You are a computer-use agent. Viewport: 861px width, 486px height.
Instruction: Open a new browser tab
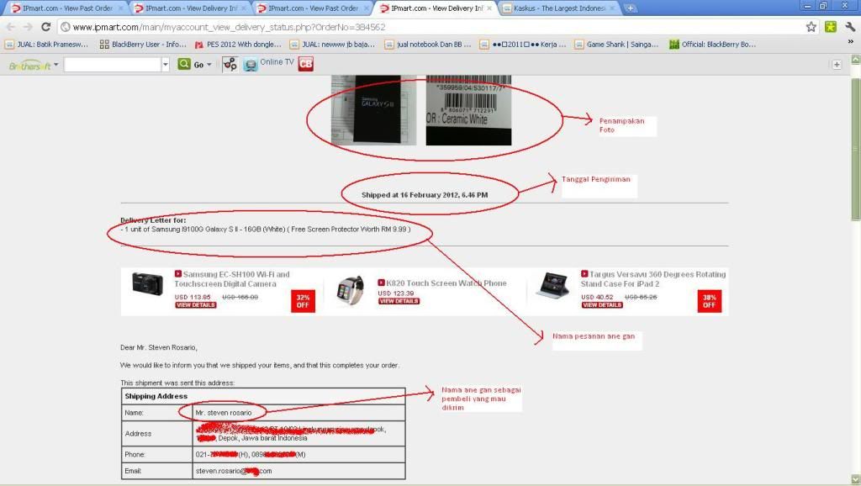point(631,8)
